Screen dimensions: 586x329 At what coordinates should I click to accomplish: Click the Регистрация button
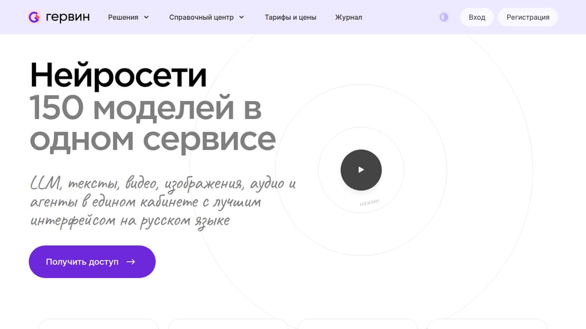[528, 17]
